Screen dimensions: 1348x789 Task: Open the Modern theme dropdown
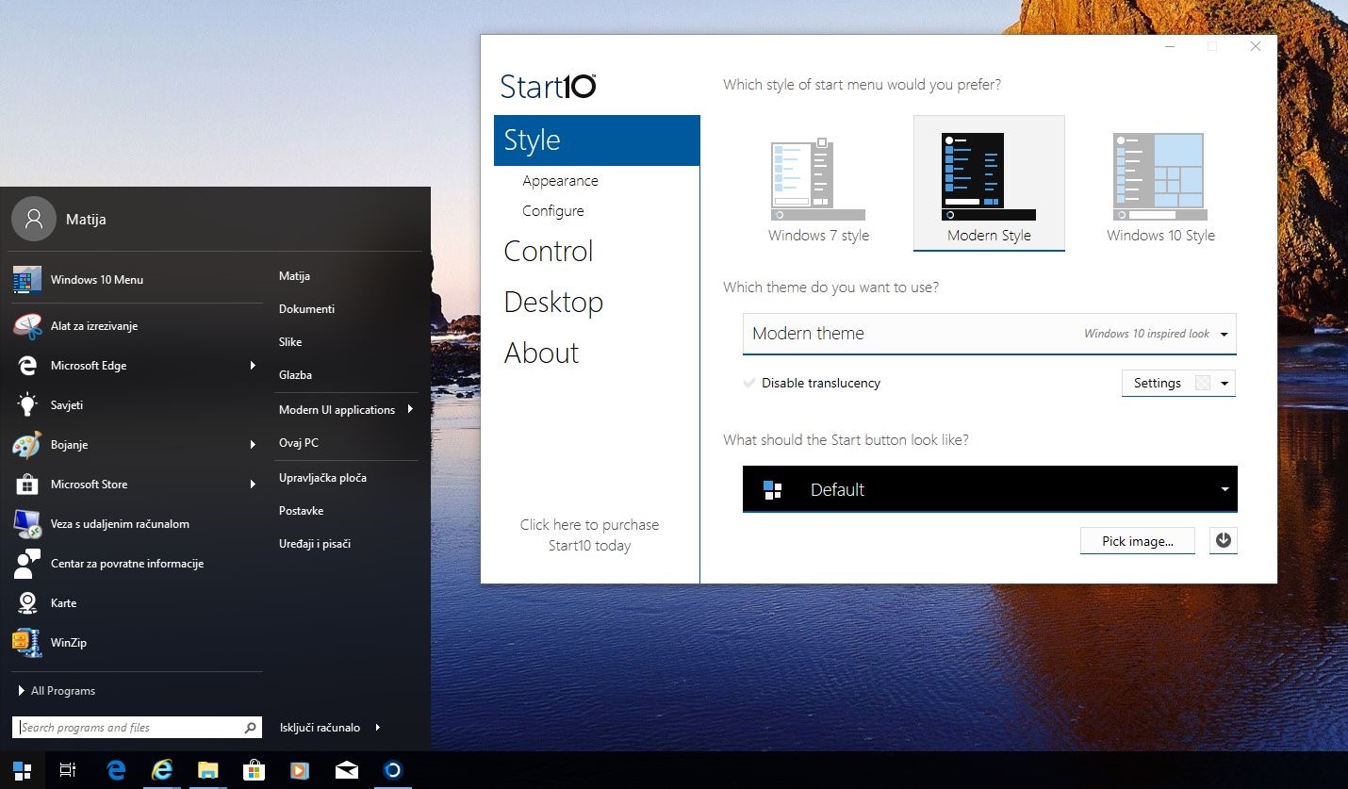tap(989, 334)
